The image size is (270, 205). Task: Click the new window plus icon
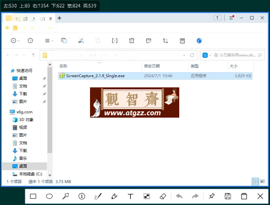(148, 41)
